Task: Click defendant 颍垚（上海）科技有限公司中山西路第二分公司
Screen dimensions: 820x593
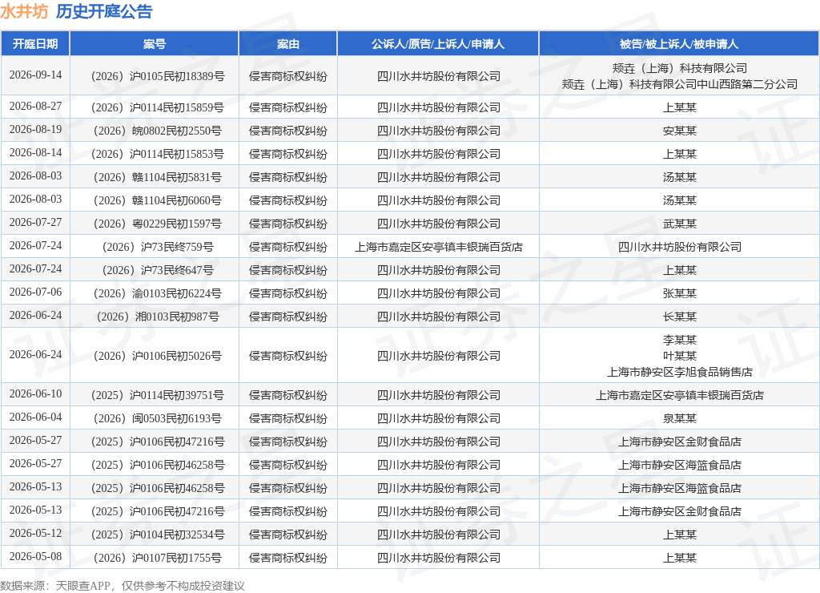Action: pos(679,84)
